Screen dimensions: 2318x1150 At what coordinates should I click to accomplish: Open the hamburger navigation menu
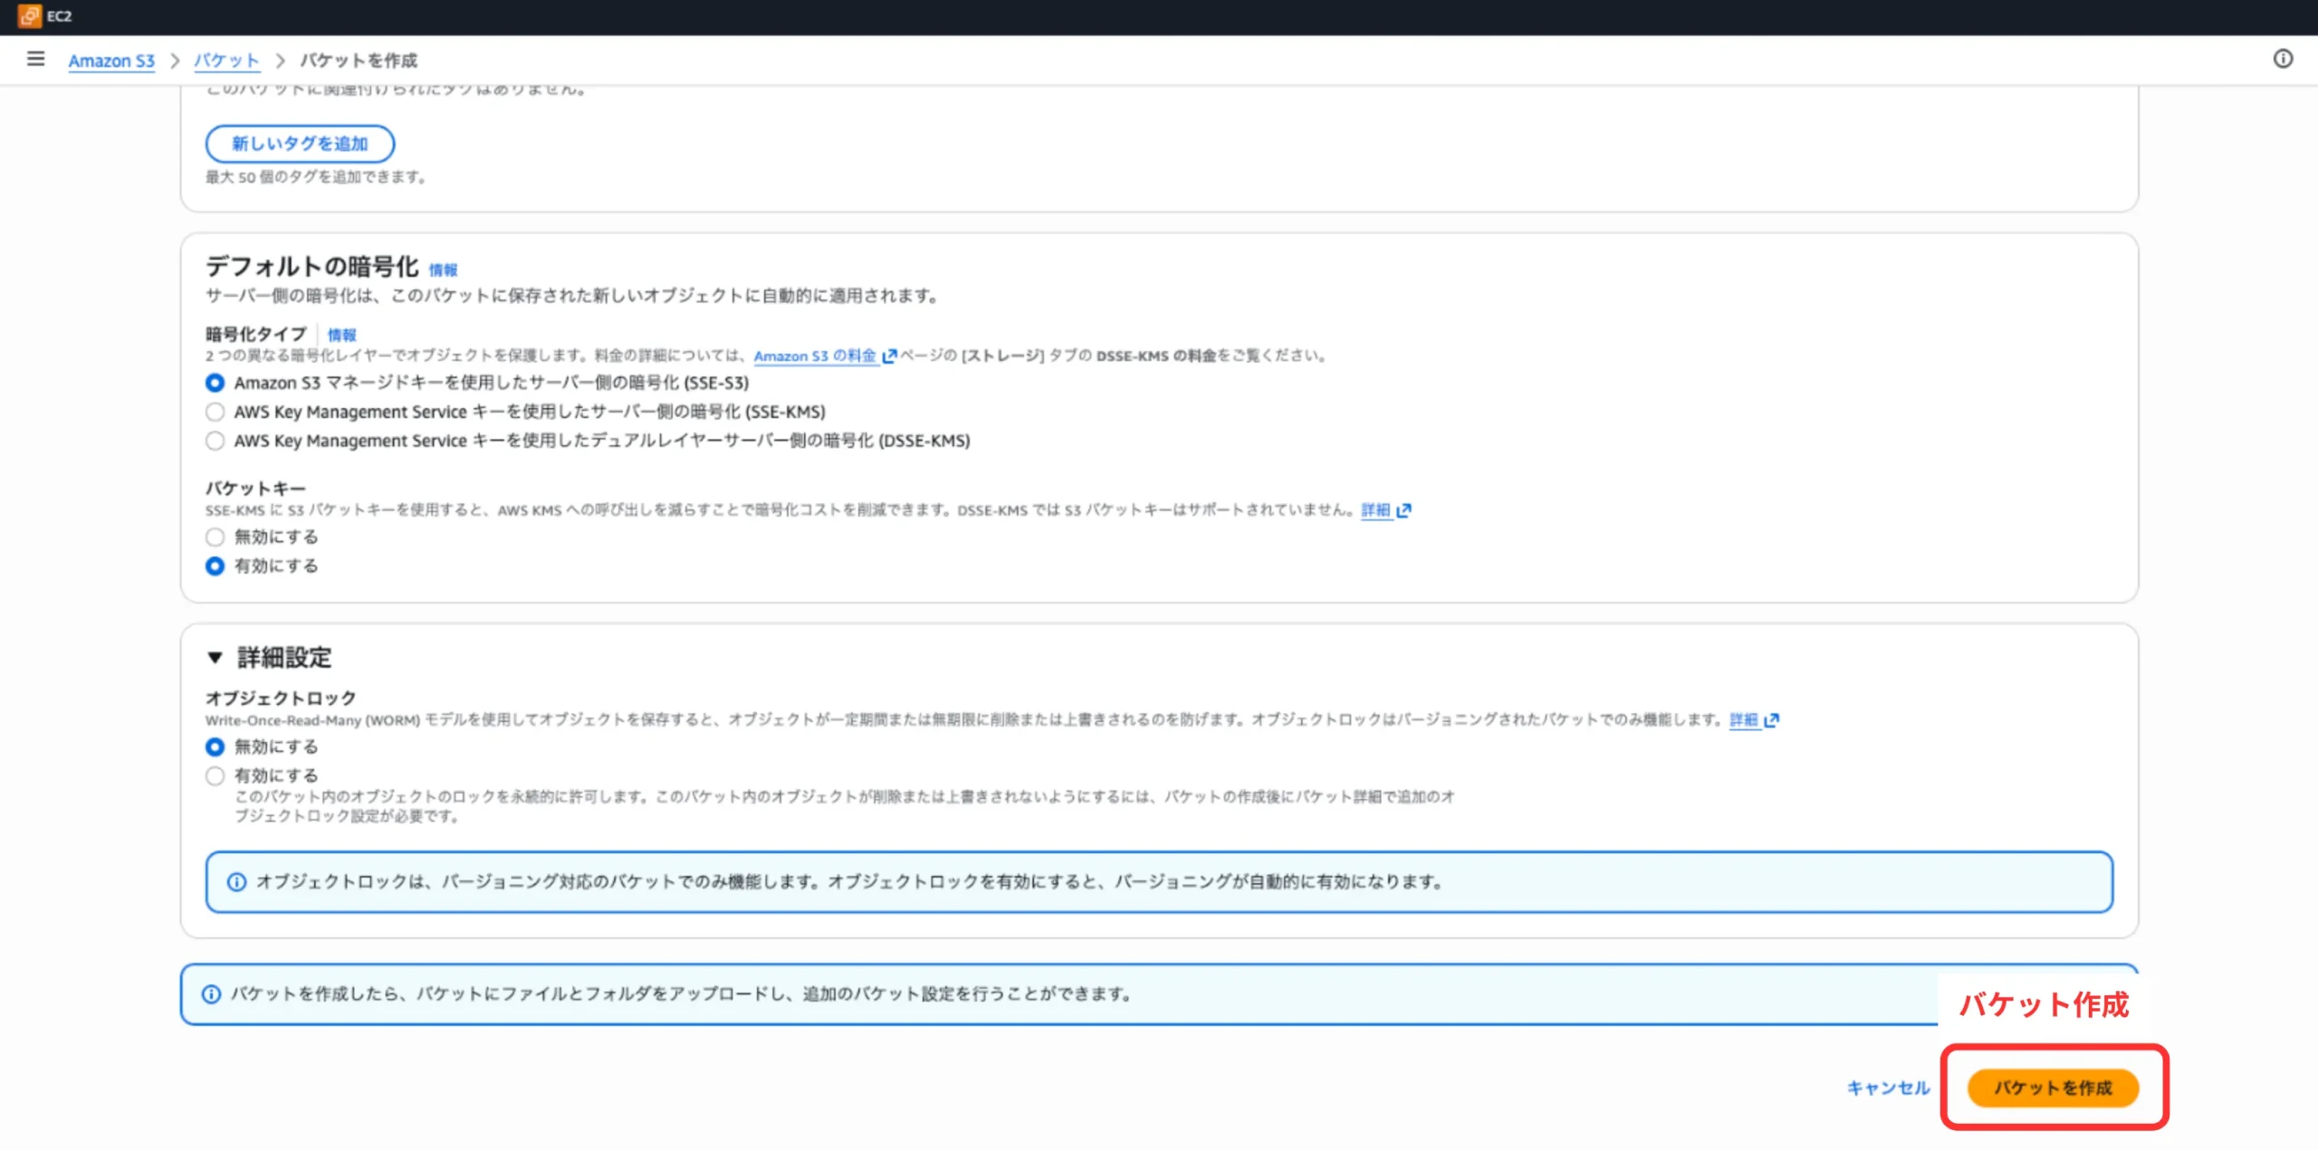pyautogui.click(x=35, y=60)
